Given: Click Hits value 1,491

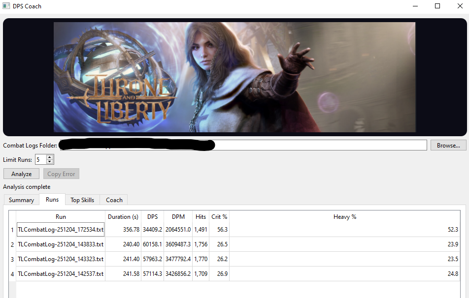Looking at the screenshot, I should [x=201, y=229].
